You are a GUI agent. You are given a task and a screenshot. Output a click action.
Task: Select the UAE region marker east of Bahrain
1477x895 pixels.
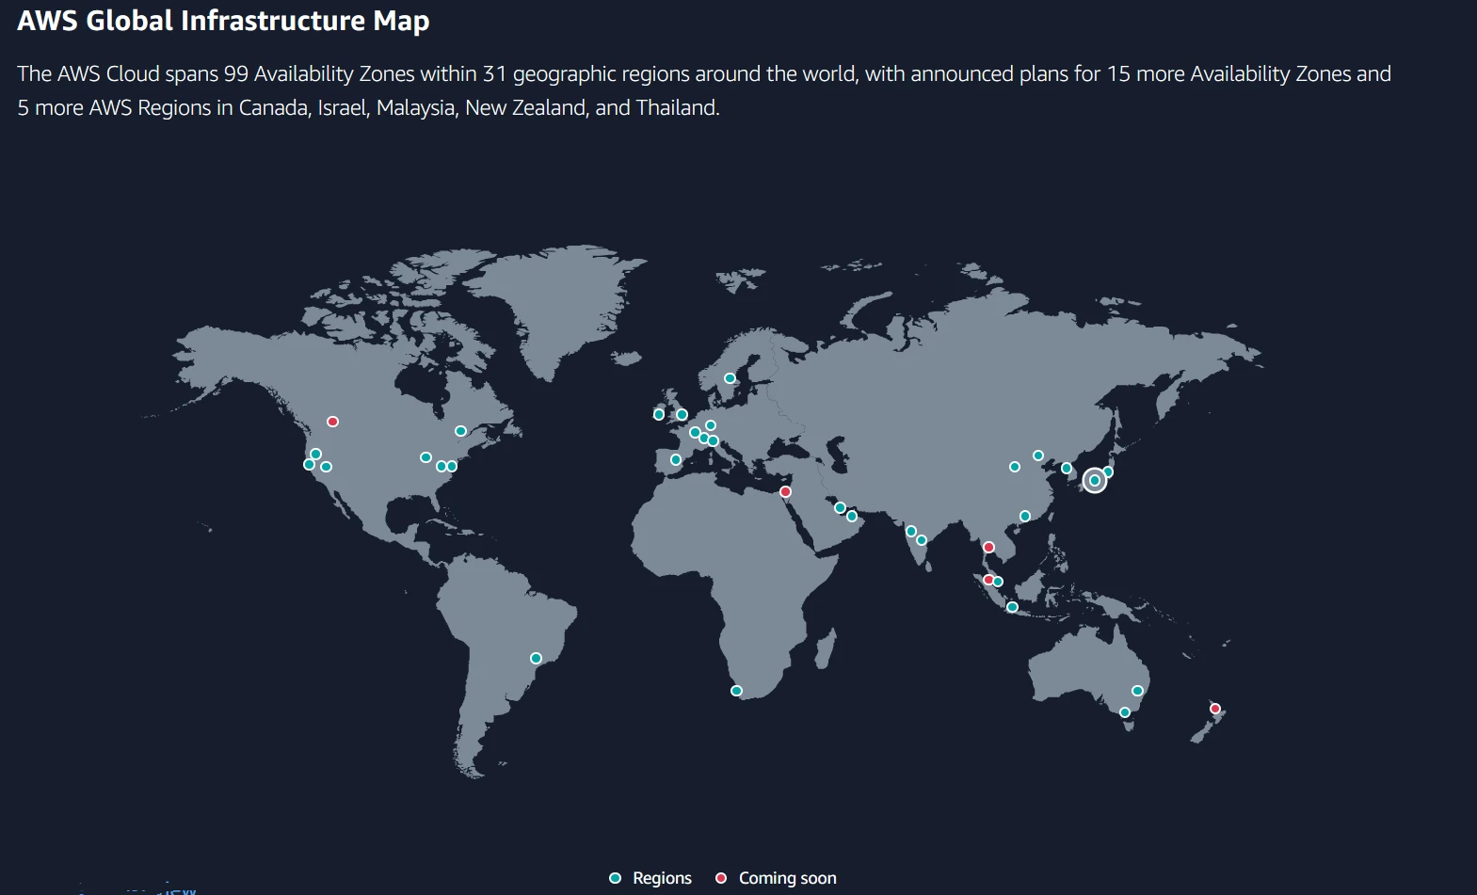point(852,517)
